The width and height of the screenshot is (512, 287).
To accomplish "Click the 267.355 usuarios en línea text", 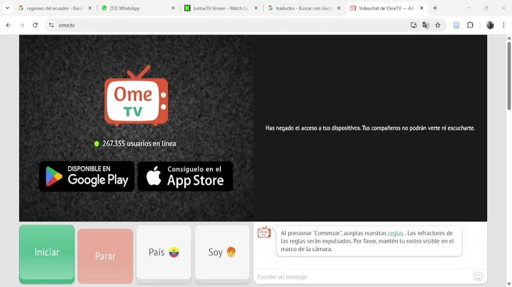I will [139, 143].
